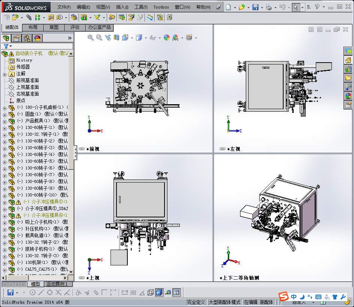
Task: Select the Move Component tool
Action: [60, 17]
